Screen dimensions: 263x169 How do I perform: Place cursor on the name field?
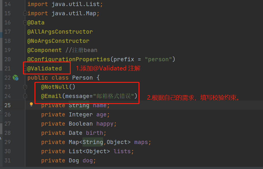99,105
